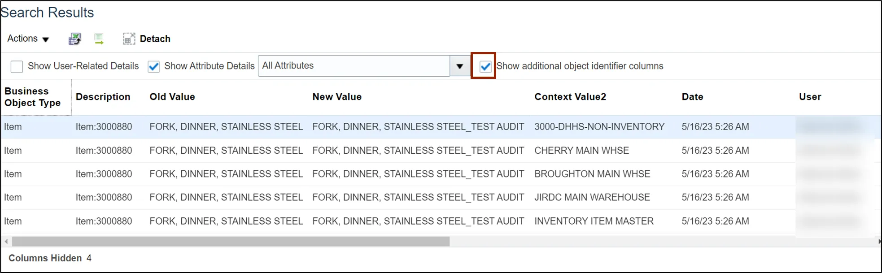Click the horizontal scrollbar thumb
The width and height of the screenshot is (882, 273).
coord(231,242)
